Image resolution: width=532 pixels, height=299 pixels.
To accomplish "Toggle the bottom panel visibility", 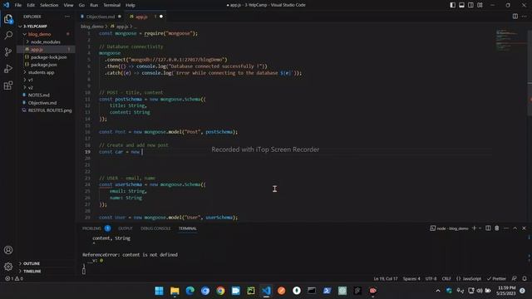I will pos(462,5).
